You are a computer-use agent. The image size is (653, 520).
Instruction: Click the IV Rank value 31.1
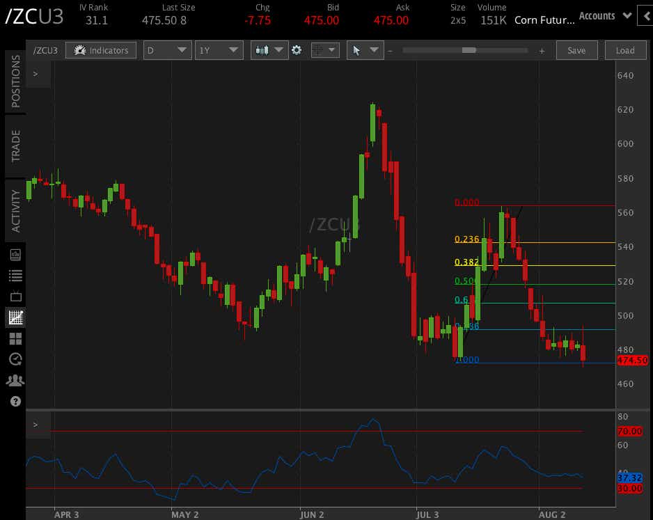click(x=97, y=20)
